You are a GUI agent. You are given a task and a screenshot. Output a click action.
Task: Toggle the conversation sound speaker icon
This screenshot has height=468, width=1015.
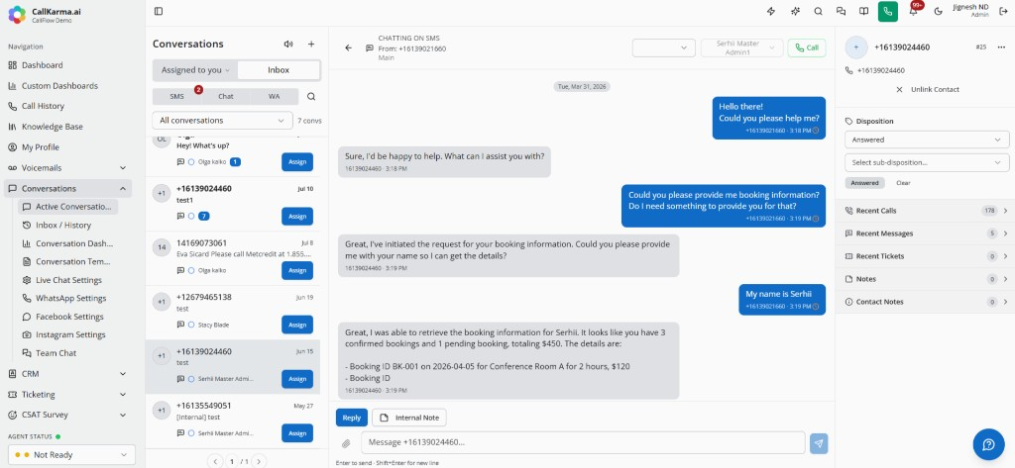pyautogui.click(x=288, y=44)
